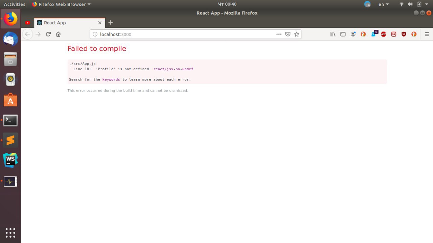Go to the Firefox home page

point(58,34)
